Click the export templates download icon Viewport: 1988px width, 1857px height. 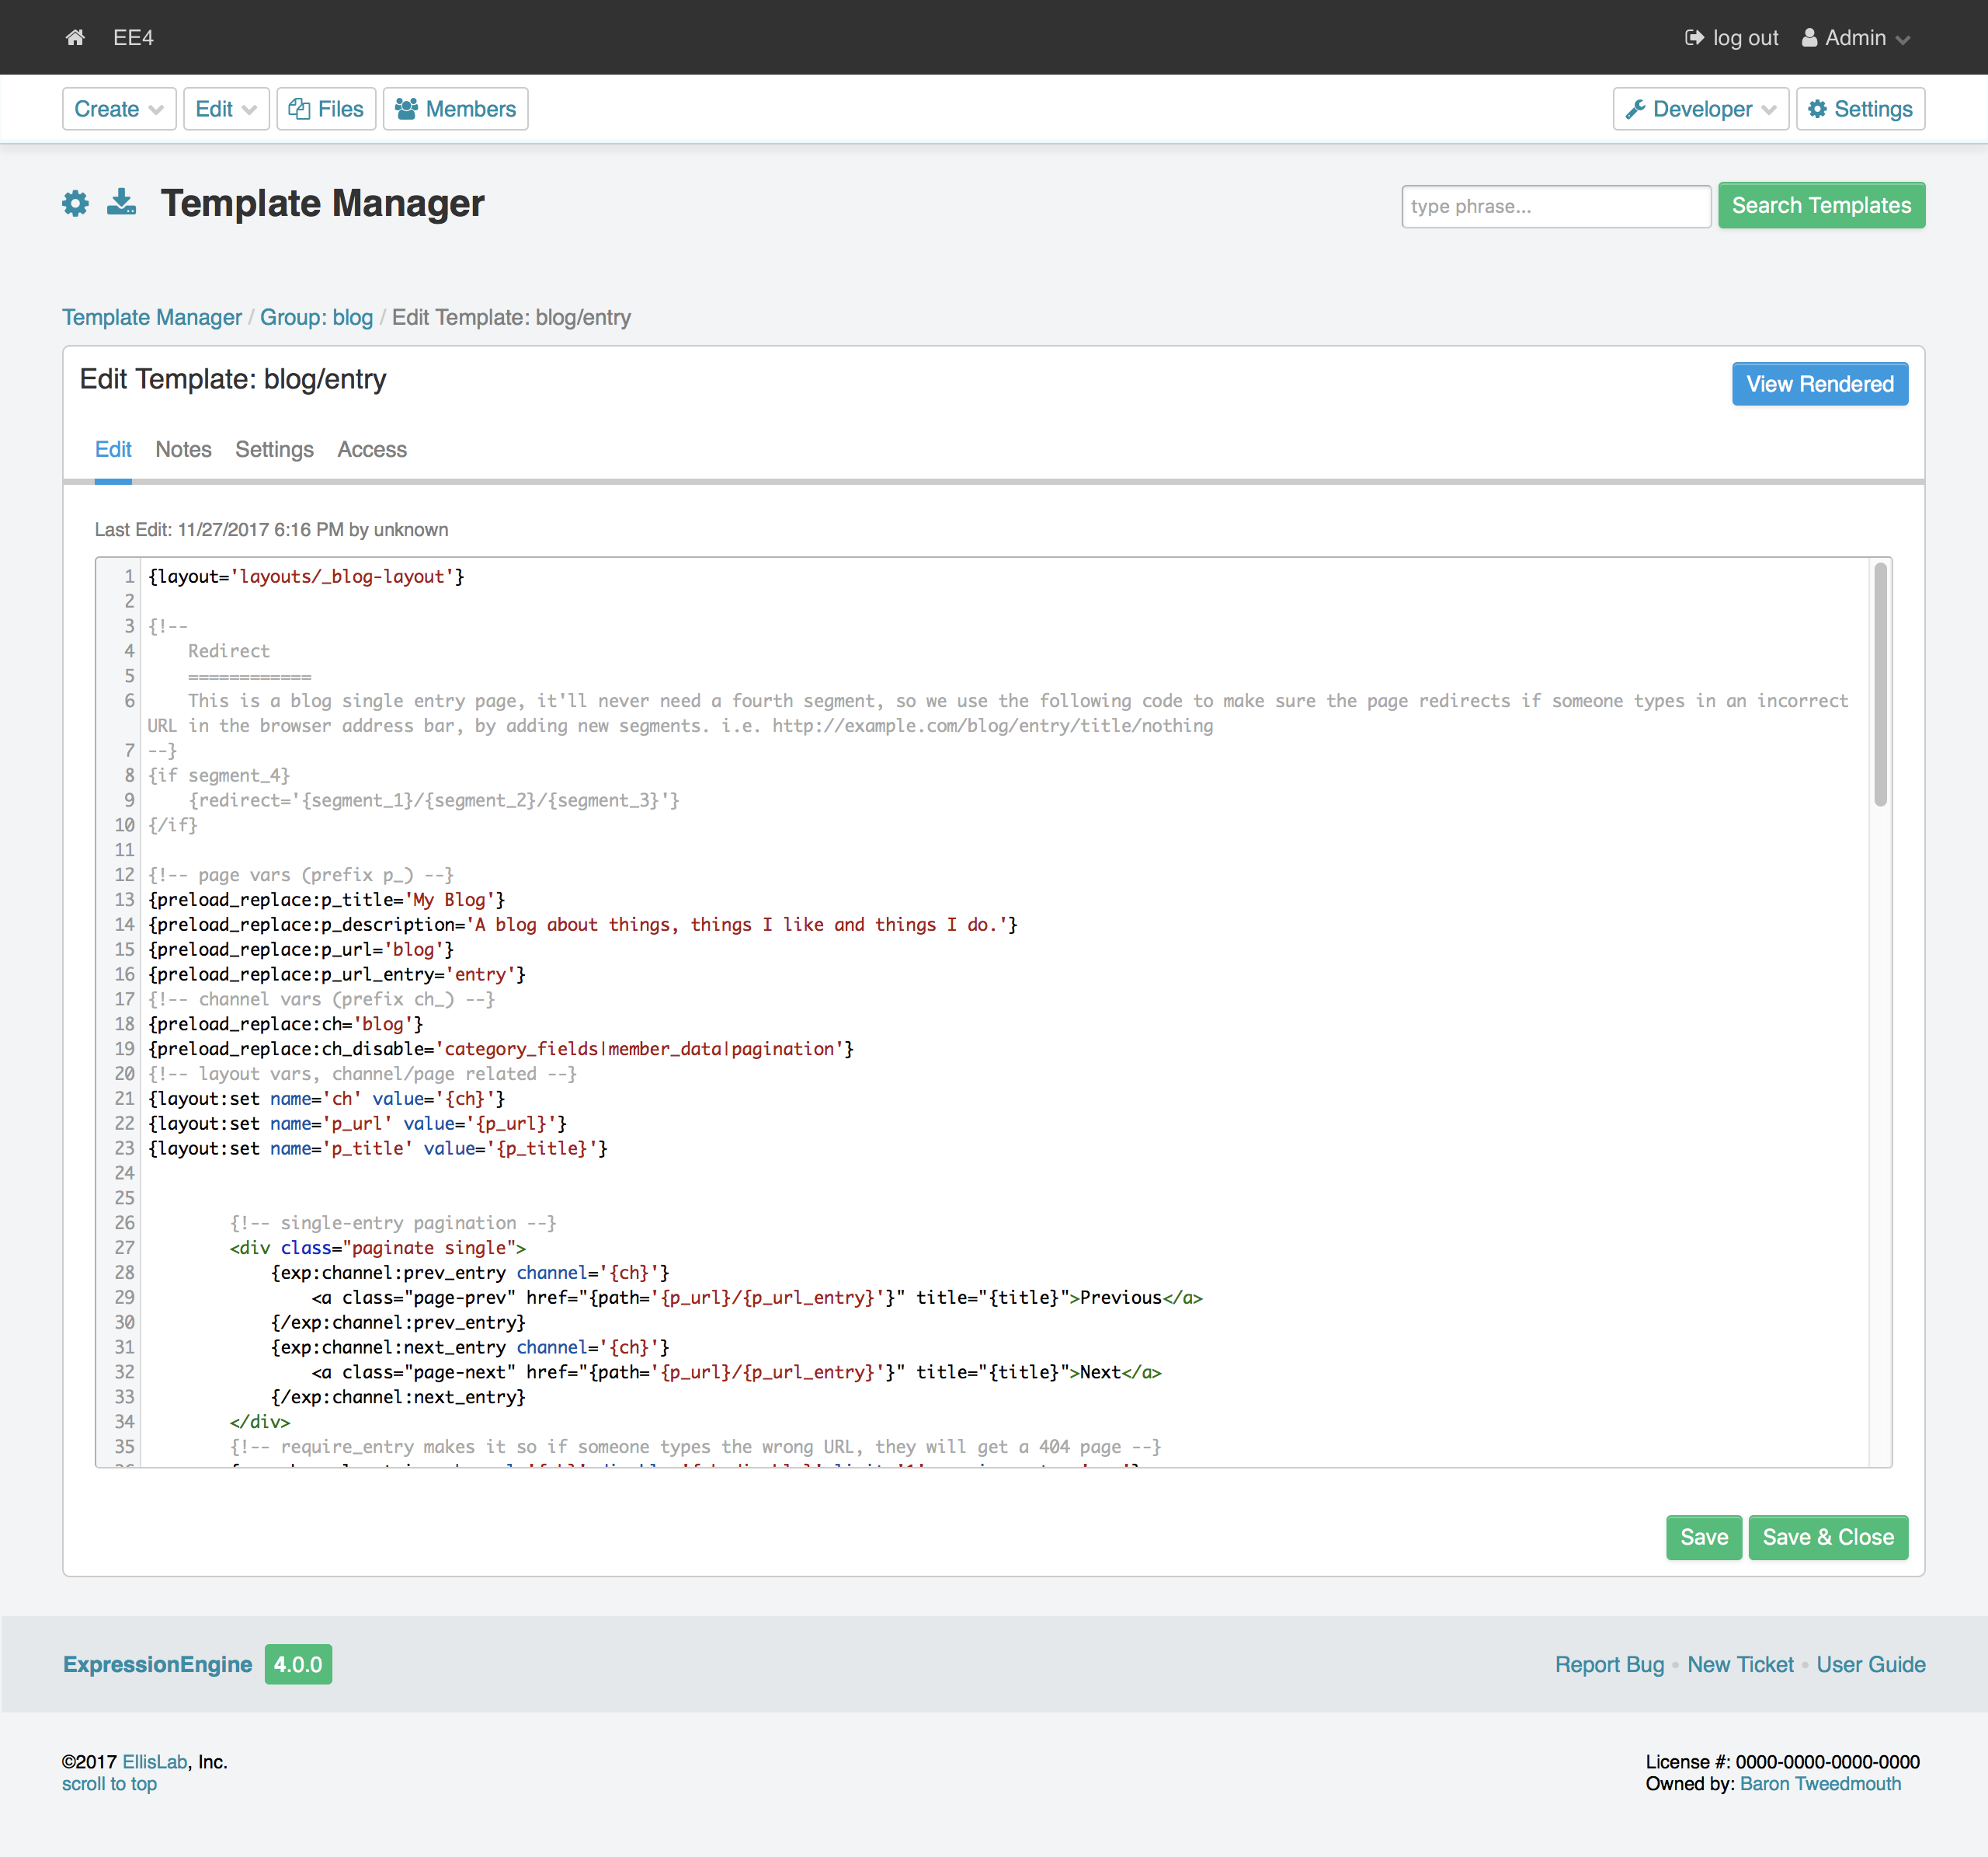click(x=122, y=203)
